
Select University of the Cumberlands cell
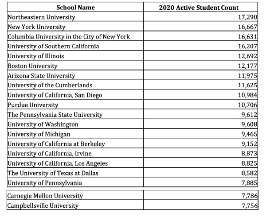(x=50, y=85)
